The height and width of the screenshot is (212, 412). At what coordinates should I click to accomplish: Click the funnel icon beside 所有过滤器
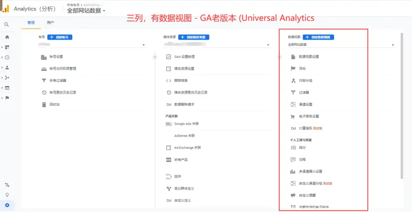click(44, 80)
